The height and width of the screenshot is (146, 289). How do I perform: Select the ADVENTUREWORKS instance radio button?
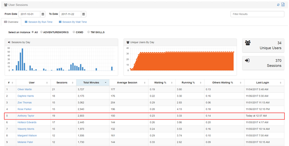[x=42, y=32]
